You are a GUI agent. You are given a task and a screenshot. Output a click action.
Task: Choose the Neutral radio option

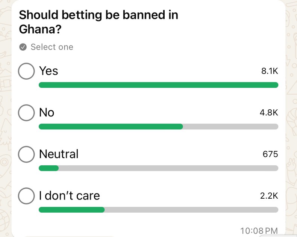[x=26, y=154]
